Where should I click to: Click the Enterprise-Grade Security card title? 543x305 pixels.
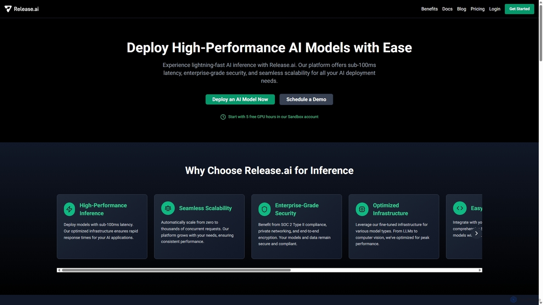(297, 209)
